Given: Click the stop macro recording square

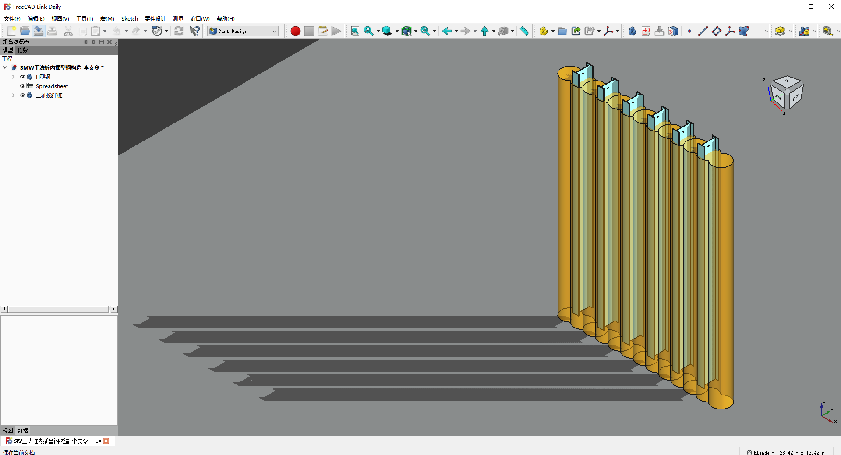Looking at the screenshot, I should point(309,31).
